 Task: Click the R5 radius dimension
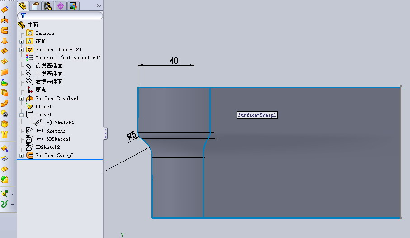[x=132, y=136]
